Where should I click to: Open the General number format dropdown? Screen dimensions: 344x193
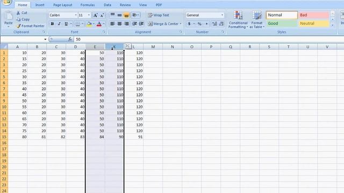point(222,15)
